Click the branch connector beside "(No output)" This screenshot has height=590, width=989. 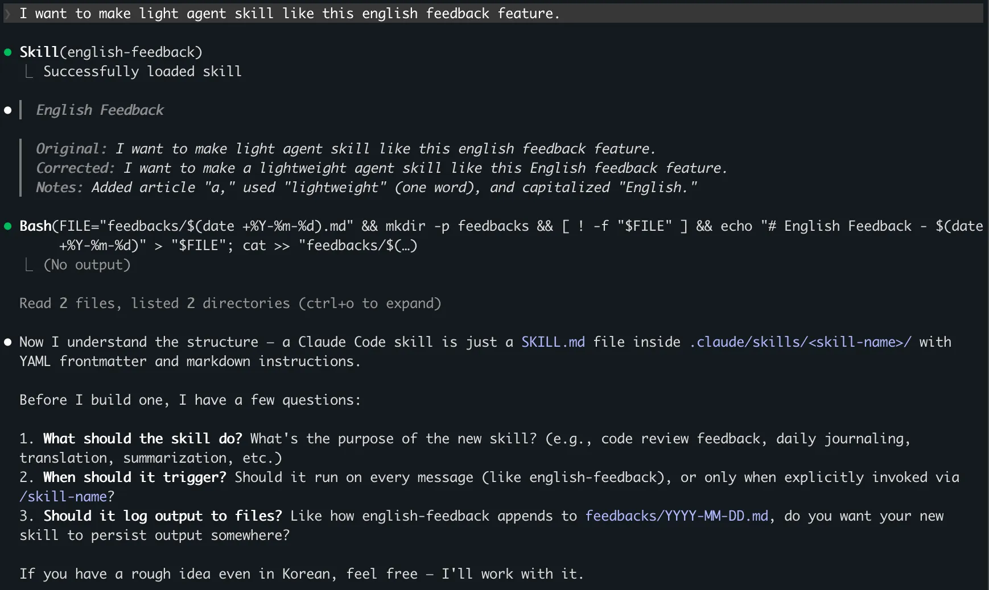tap(29, 265)
